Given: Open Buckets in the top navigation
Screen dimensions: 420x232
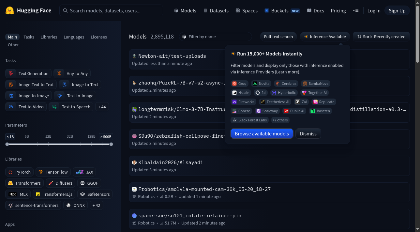Looking at the screenshot, I should coord(282,10).
